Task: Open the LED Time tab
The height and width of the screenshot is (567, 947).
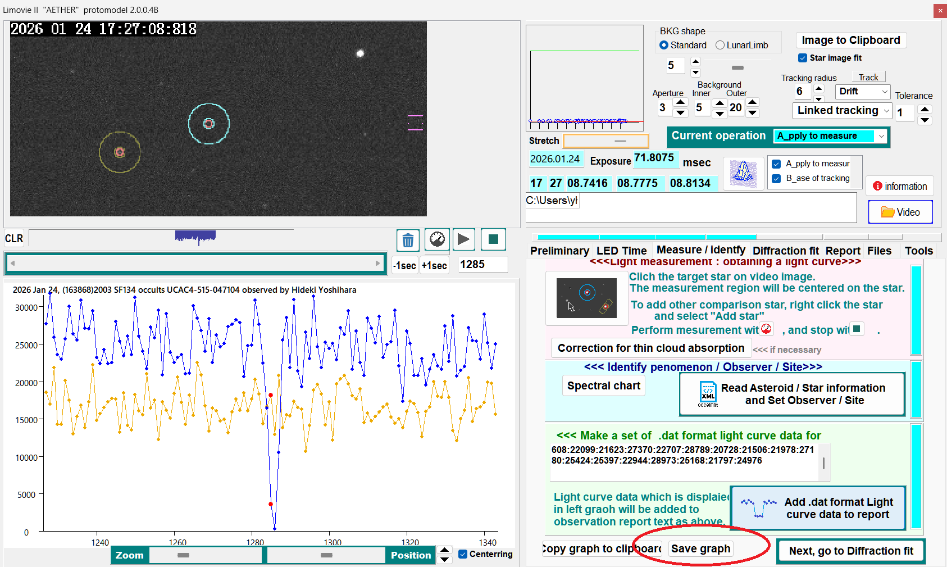Action: pyautogui.click(x=621, y=251)
